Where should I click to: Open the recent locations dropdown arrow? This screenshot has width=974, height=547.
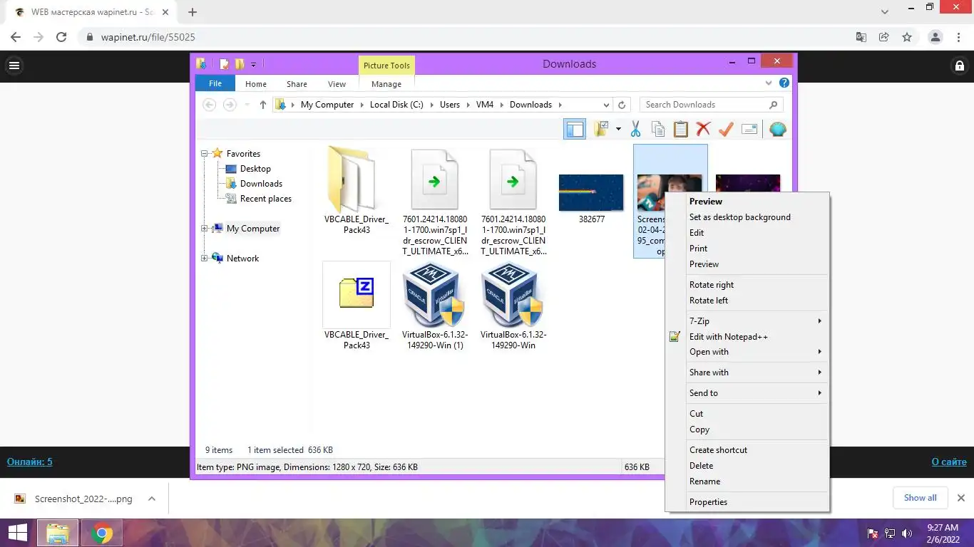tap(247, 105)
